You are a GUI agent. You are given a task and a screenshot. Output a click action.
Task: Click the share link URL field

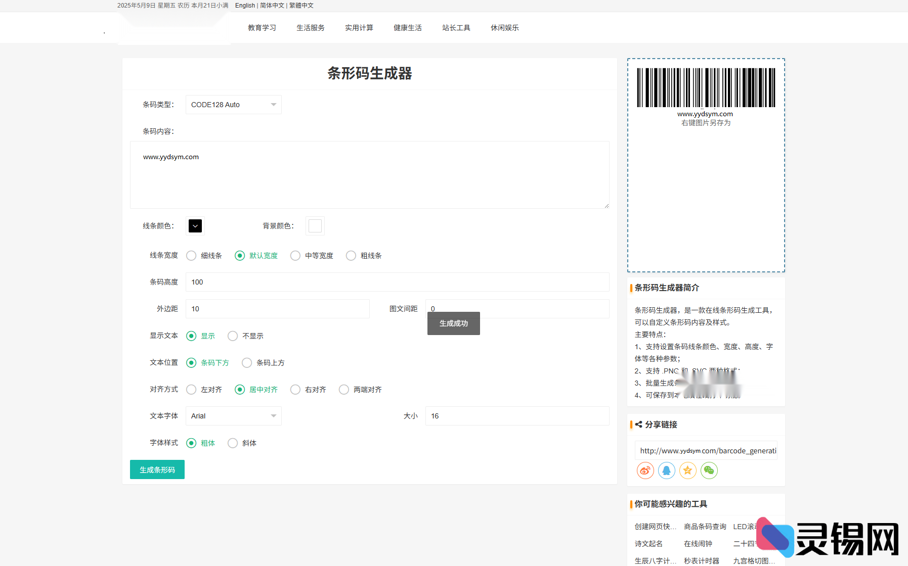(706, 451)
